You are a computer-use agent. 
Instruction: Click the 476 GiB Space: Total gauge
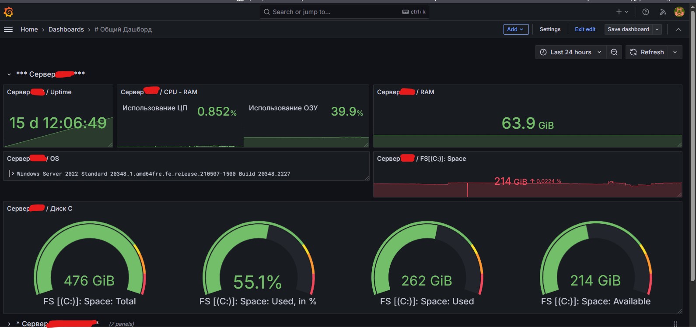(x=89, y=263)
